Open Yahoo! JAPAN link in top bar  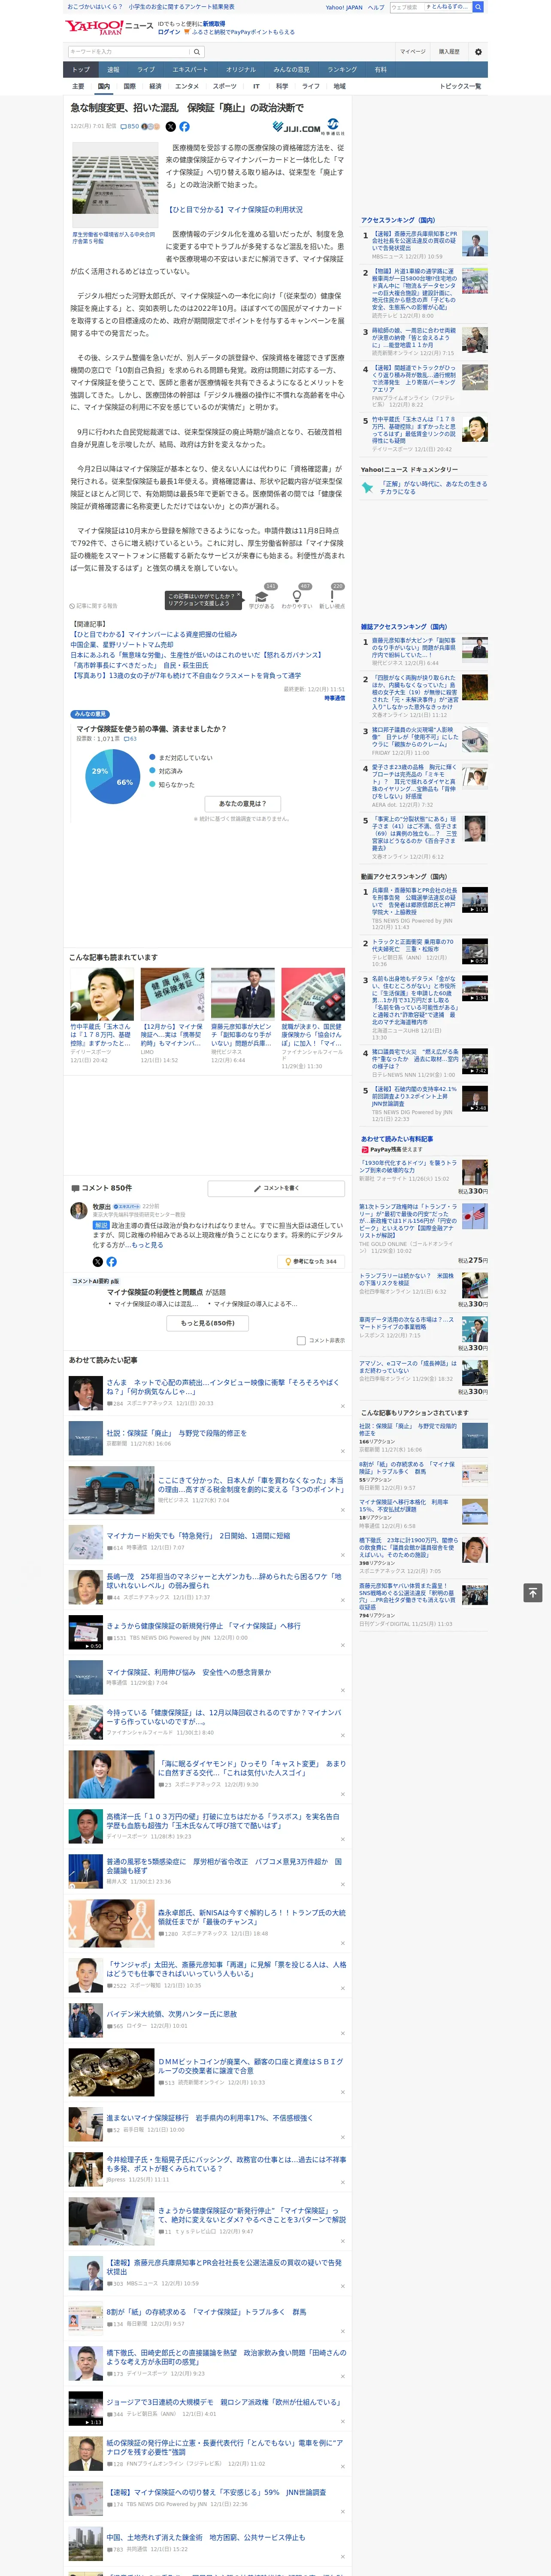(x=344, y=7)
